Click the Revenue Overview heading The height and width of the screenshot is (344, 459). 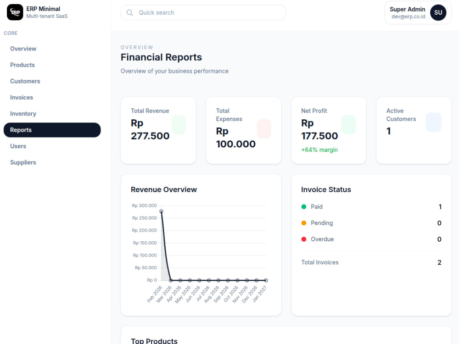(x=164, y=189)
